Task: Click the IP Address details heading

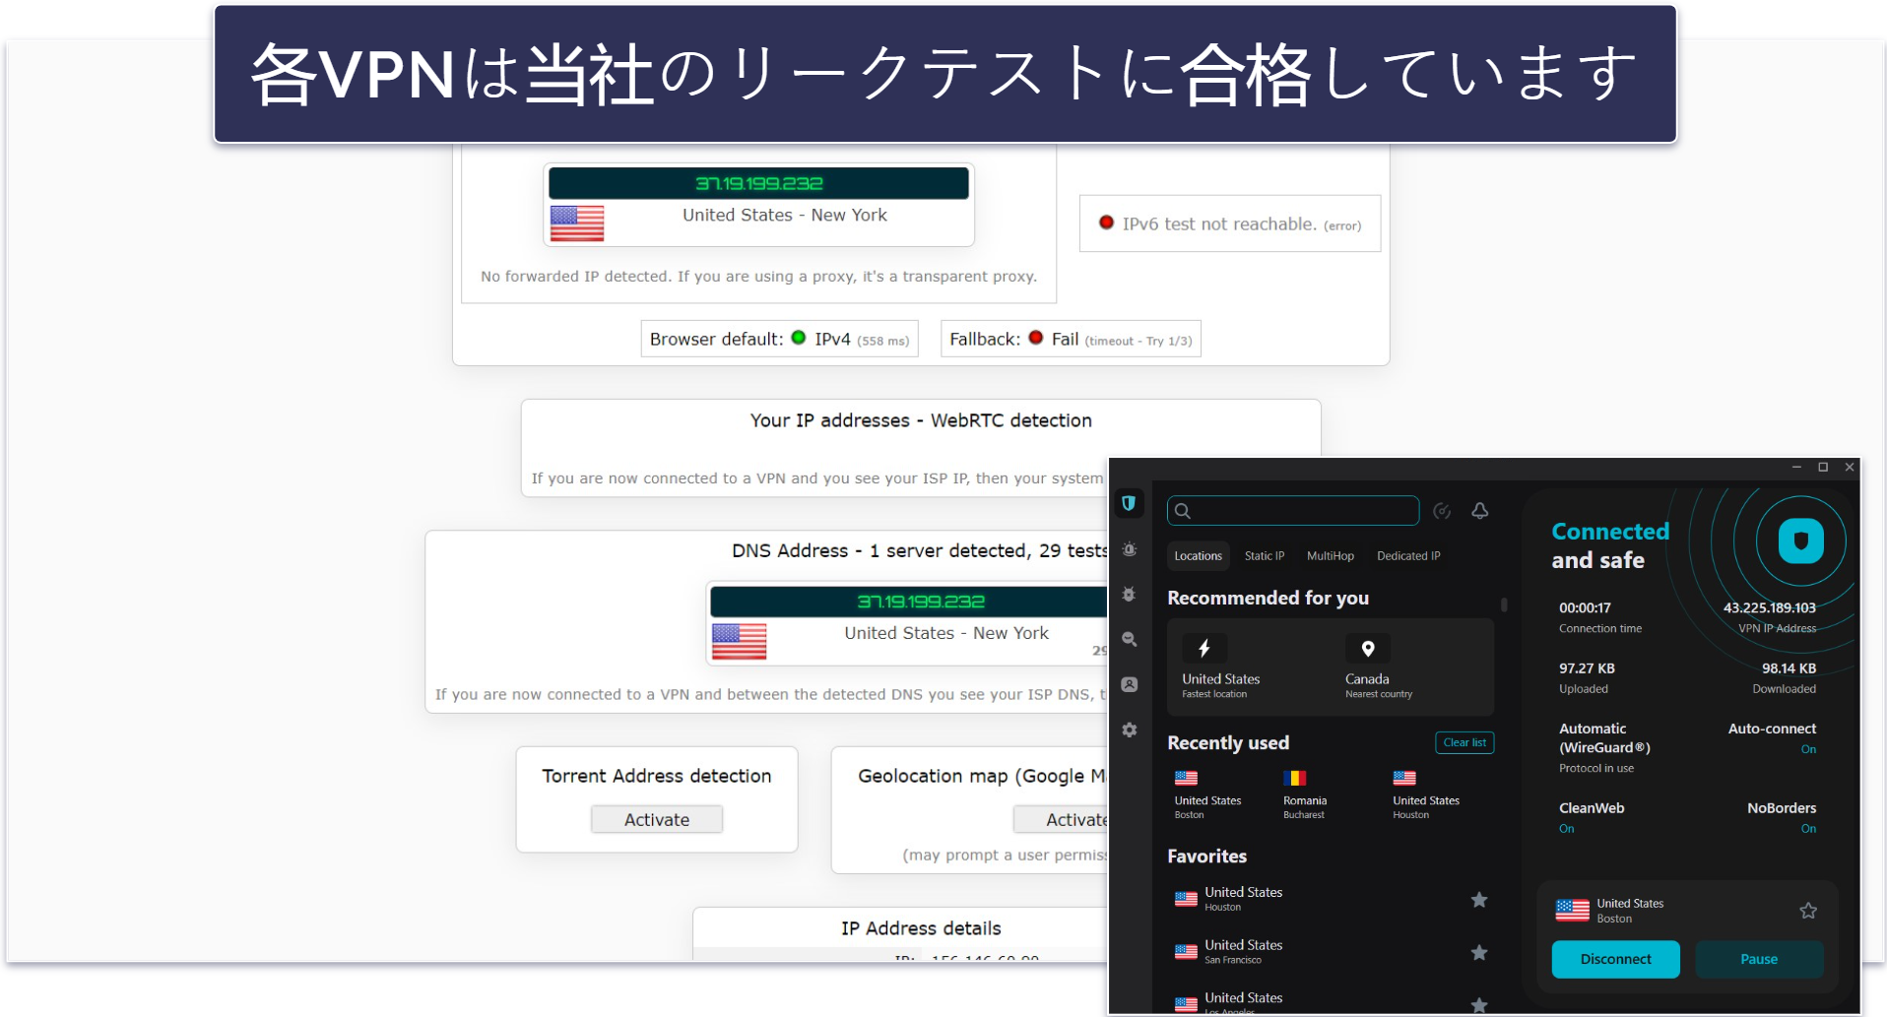Action: tap(921, 928)
